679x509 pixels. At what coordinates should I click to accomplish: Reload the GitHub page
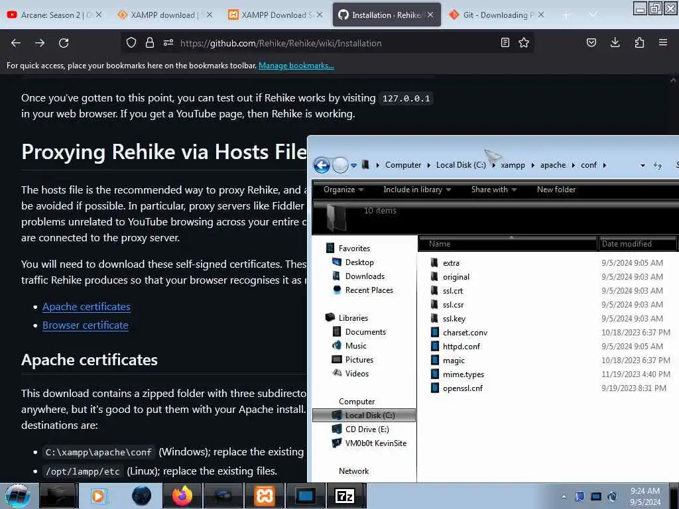pyautogui.click(x=64, y=43)
